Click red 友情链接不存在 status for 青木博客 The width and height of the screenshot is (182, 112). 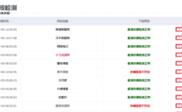coord(140,72)
